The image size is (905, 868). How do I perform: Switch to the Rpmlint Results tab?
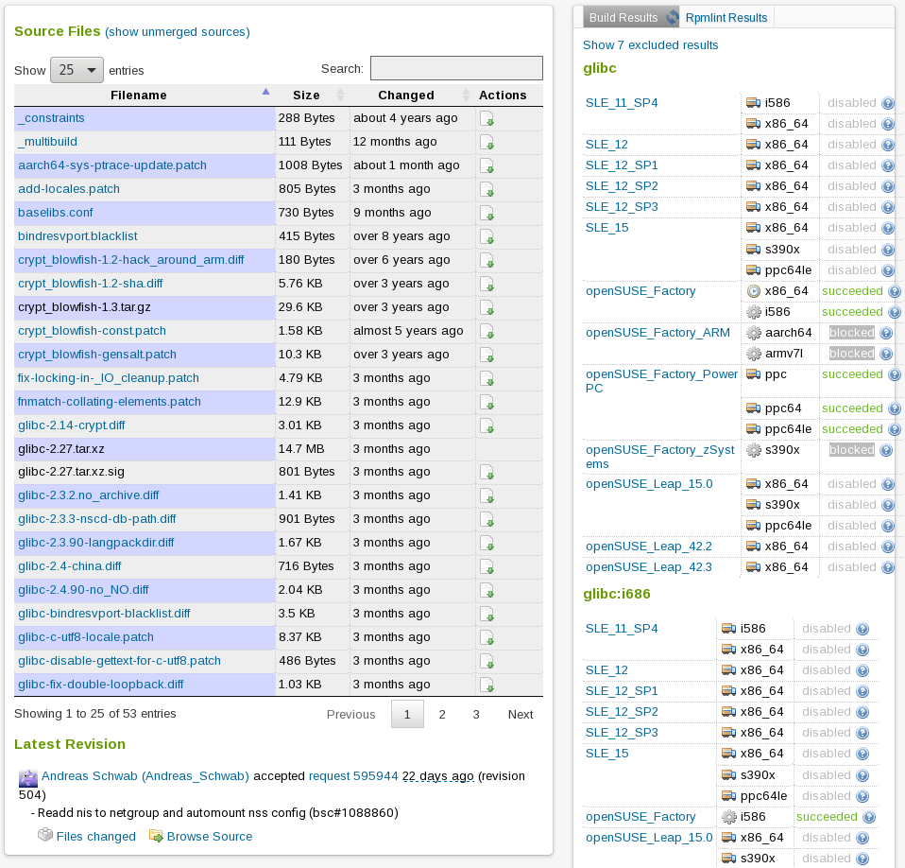[726, 17]
